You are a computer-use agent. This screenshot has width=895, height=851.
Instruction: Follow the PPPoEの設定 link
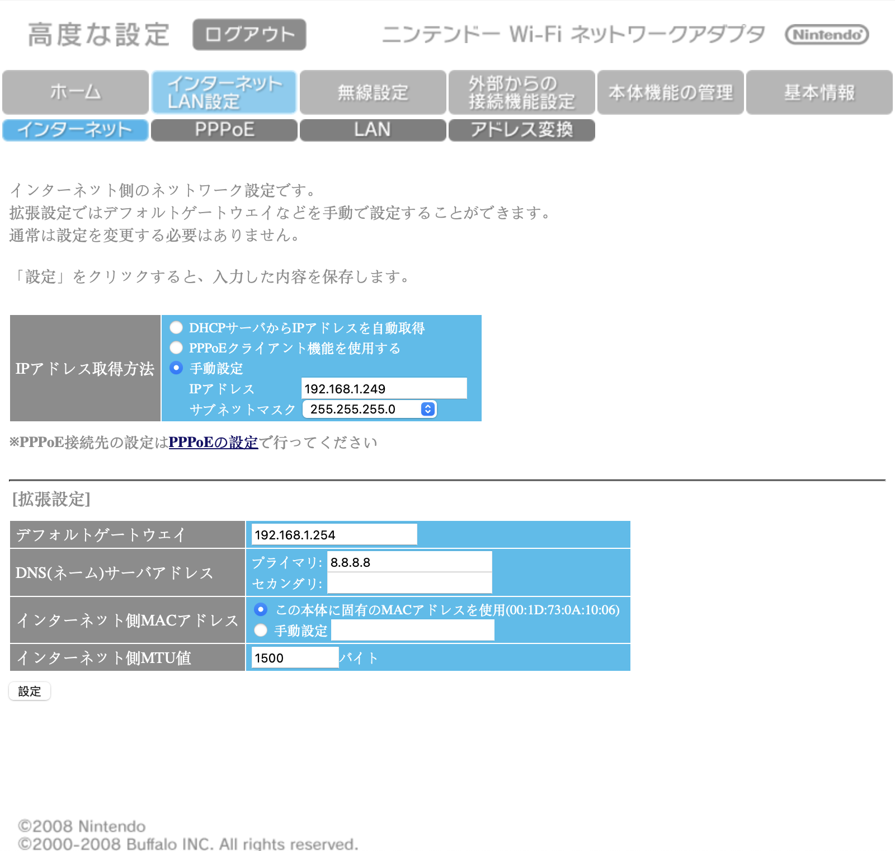[213, 442]
